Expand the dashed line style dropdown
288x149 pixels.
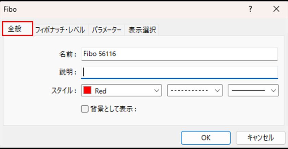(x=194, y=91)
